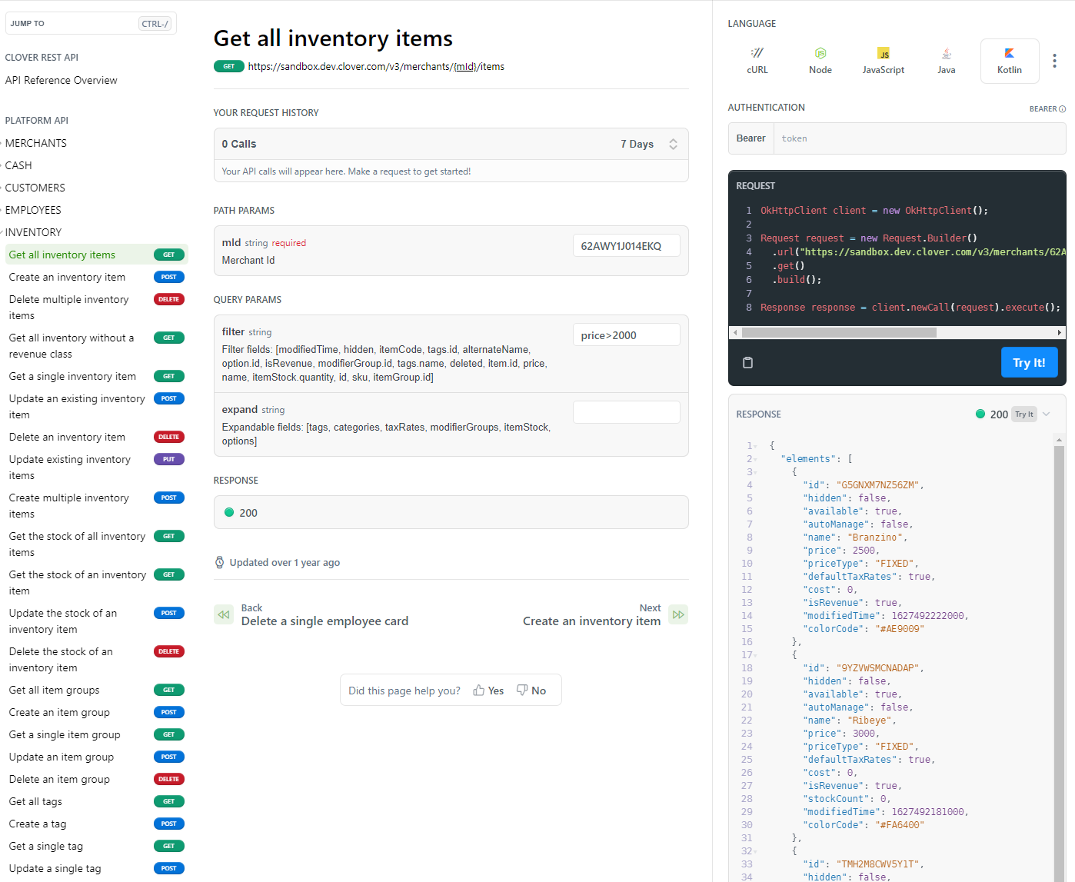Click the GET badge beside the URL
Image resolution: width=1075 pixels, height=882 pixels.
tap(229, 66)
